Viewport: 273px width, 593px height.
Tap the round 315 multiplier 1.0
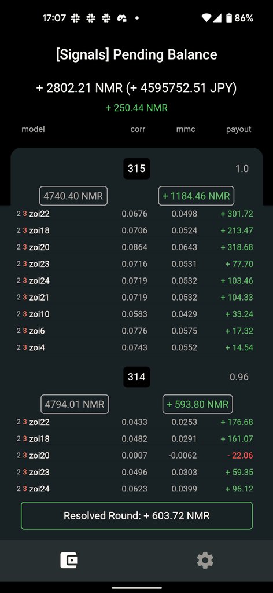coord(242,169)
